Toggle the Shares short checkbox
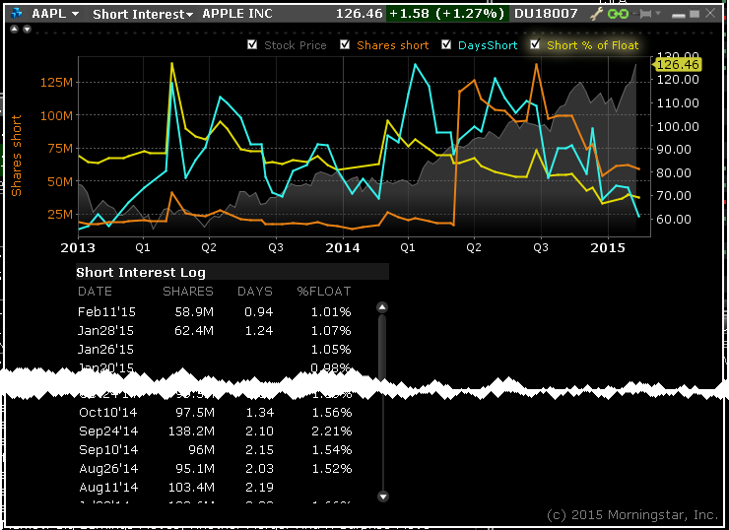The height and width of the screenshot is (530, 729). (x=345, y=44)
